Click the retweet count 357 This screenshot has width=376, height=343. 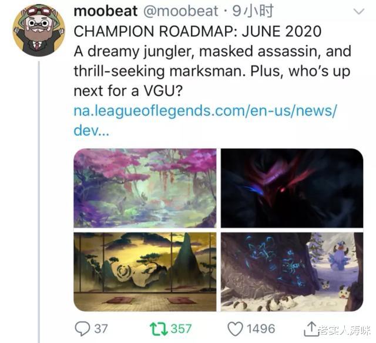(182, 329)
